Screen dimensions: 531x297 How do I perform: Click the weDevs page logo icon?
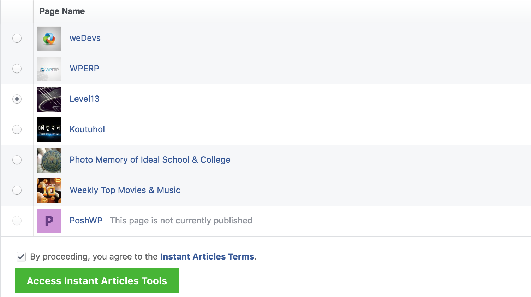click(x=49, y=39)
